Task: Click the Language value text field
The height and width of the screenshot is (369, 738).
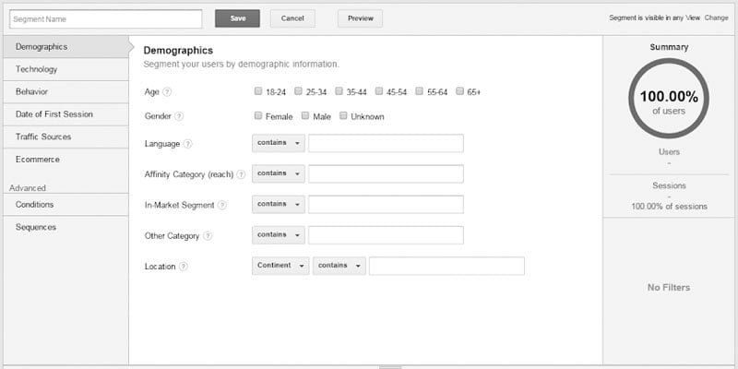Action: coord(386,143)
